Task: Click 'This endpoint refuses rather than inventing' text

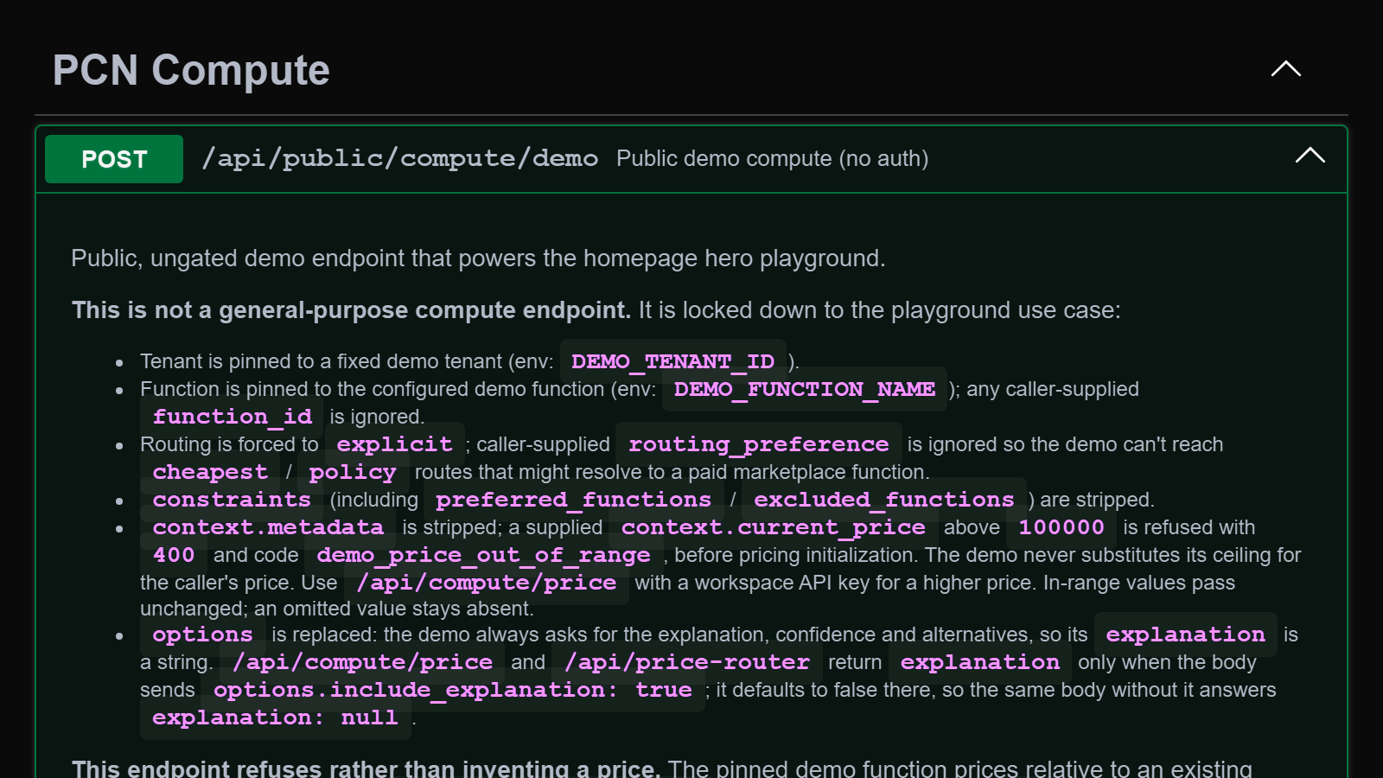Action: tap(366, 768)
